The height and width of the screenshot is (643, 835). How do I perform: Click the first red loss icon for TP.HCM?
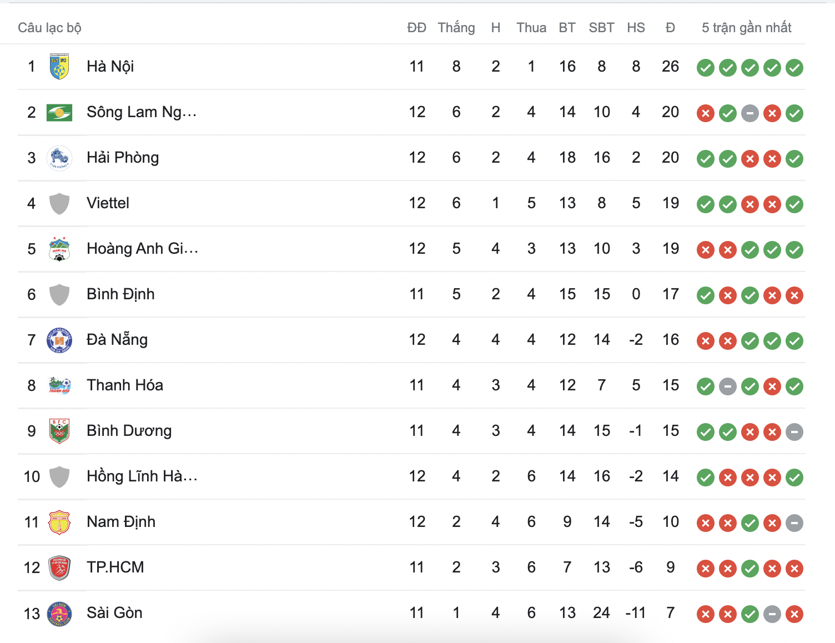click(x=706, y=569)
